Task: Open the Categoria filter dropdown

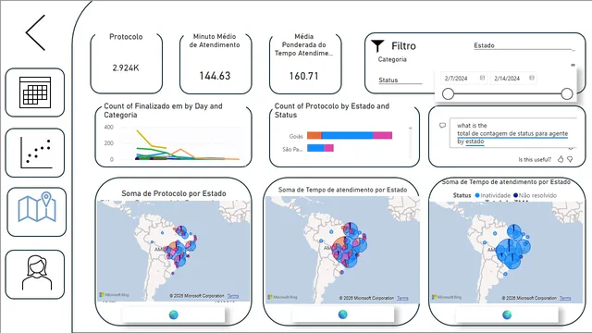Action: click(392, 59)
